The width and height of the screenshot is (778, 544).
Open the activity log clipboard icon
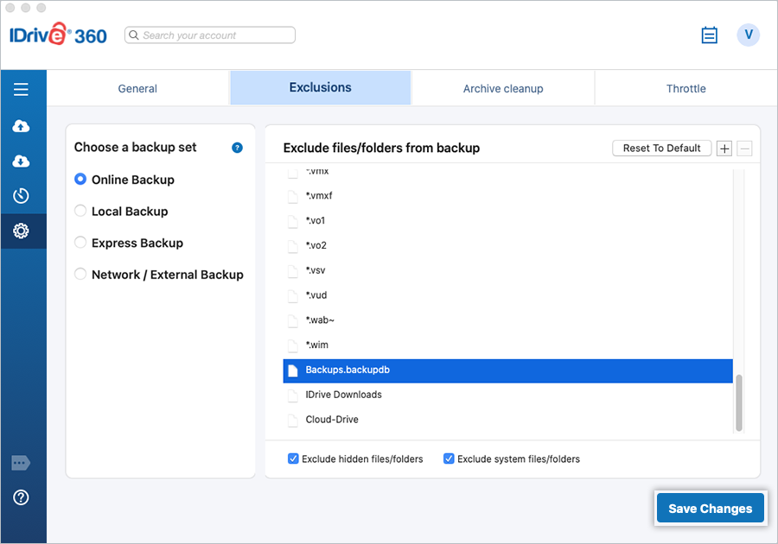click(x=710, y=35)
